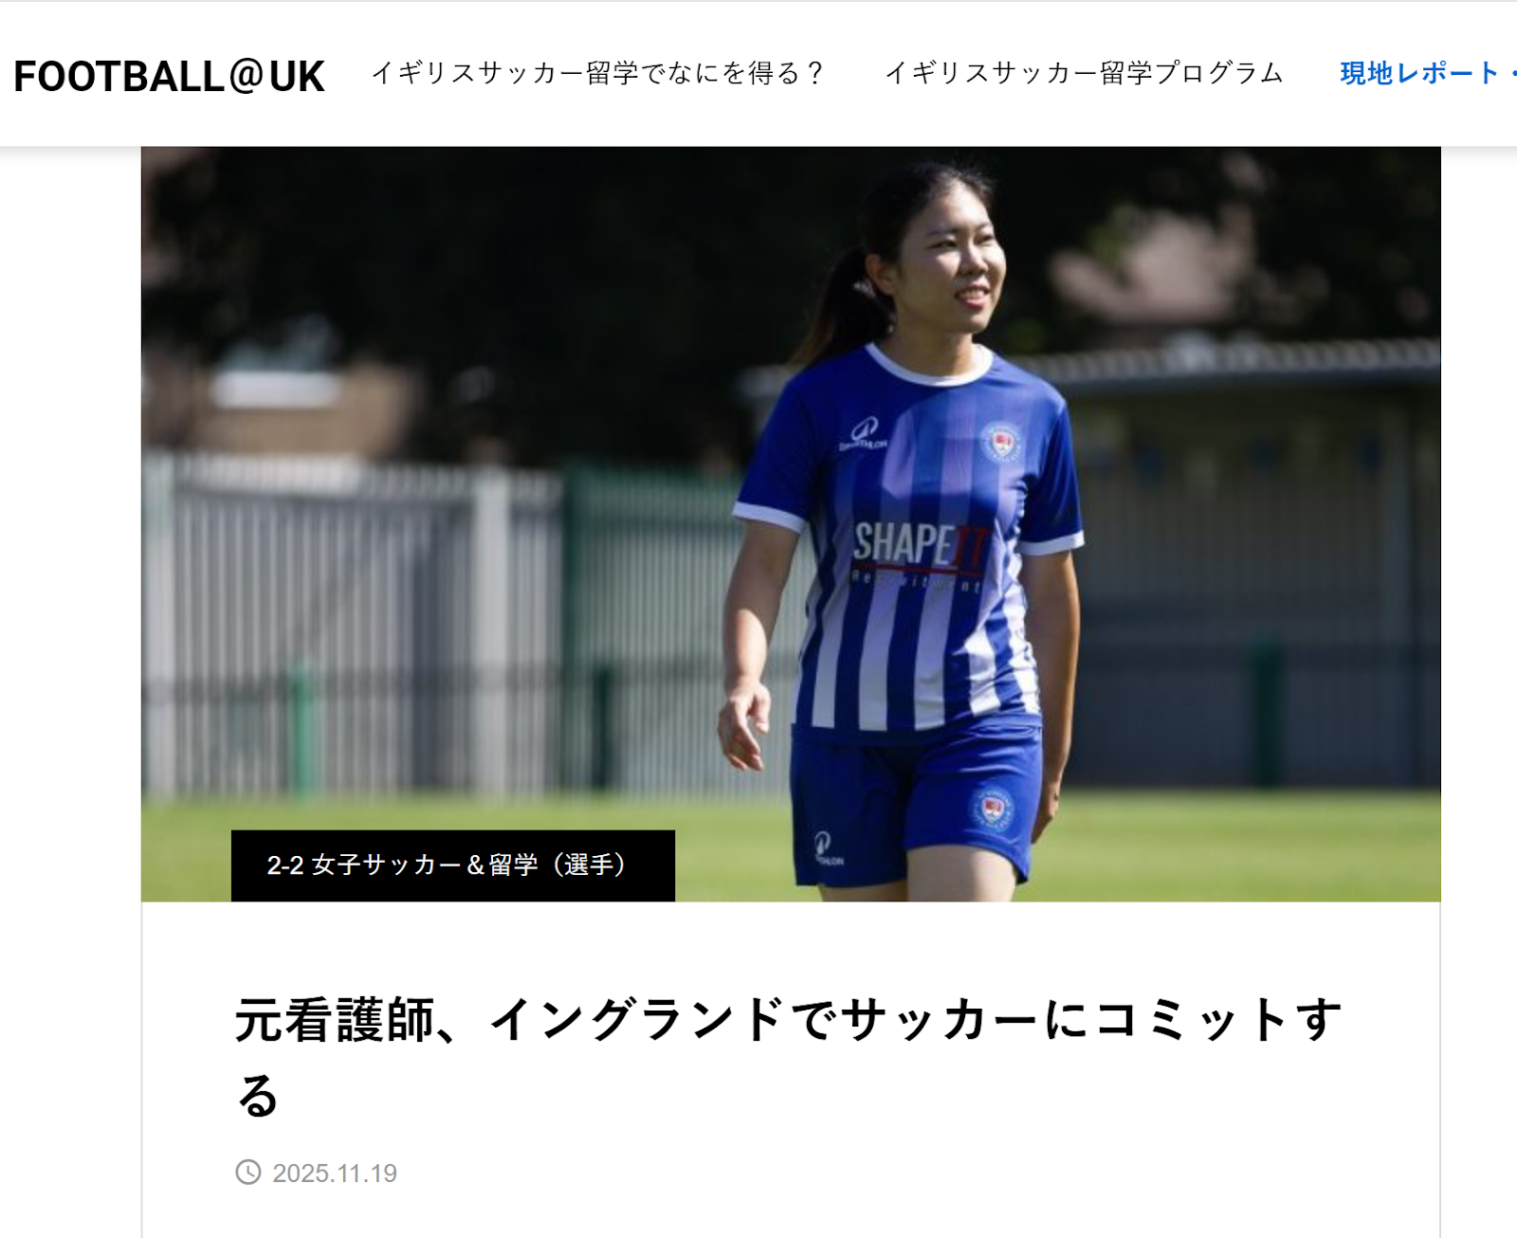Click the article title 元看護師、イングランドで…

coord(789,1057)
